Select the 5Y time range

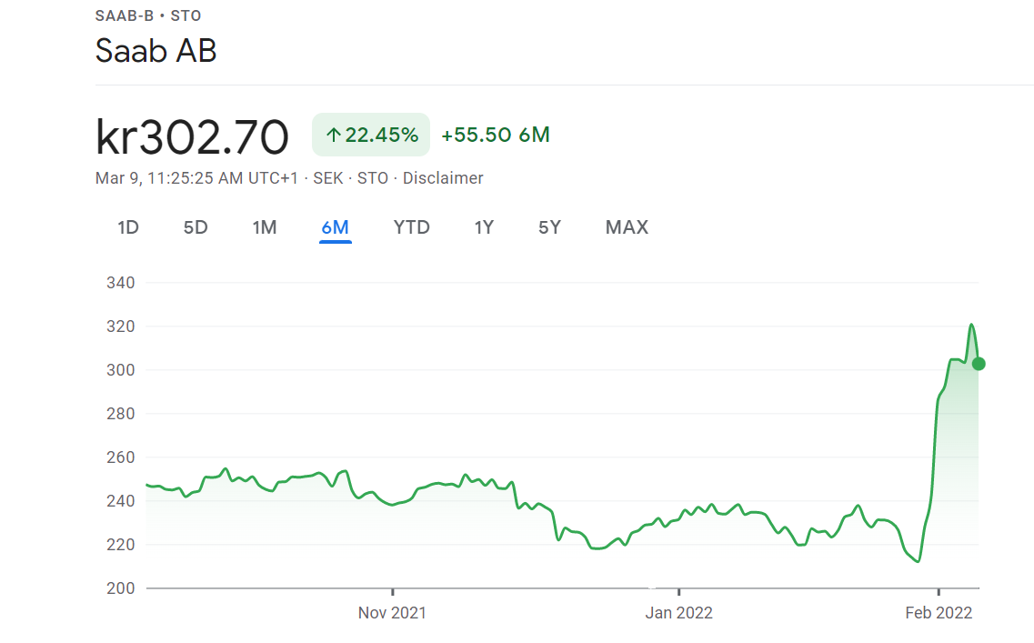[549, 227]
